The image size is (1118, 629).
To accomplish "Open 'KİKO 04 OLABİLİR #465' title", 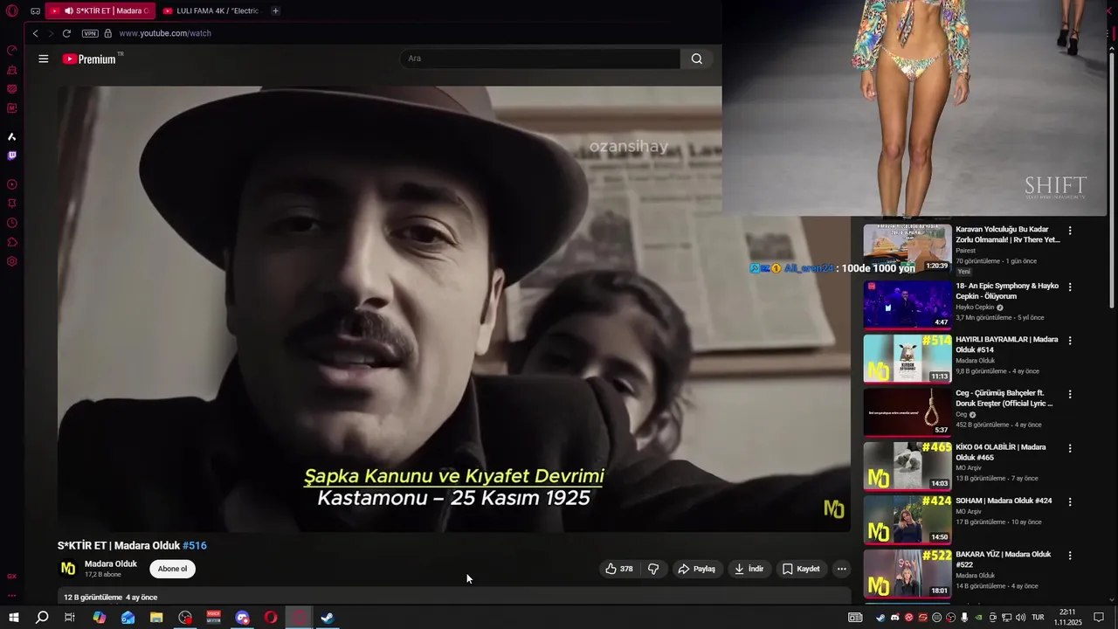I will click(x=1001, y=452).
